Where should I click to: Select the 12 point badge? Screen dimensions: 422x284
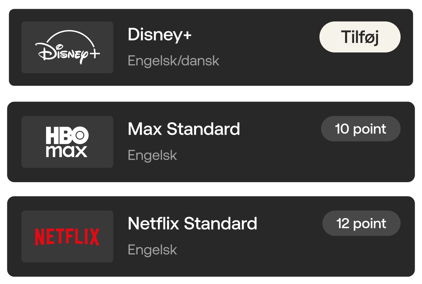(x=362, y=223)
